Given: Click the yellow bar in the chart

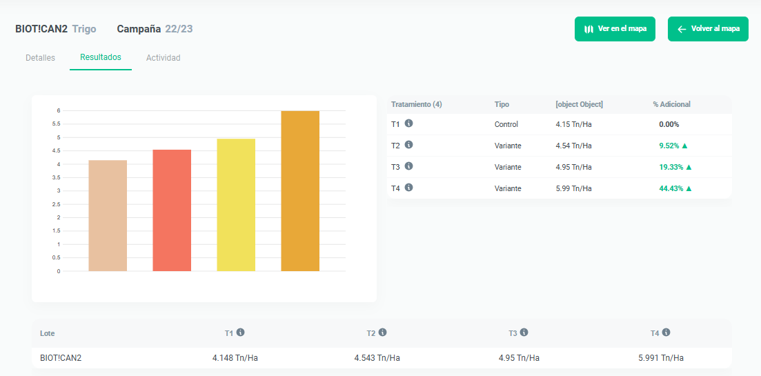Looking at the screenshot, I should pos(236,205).
